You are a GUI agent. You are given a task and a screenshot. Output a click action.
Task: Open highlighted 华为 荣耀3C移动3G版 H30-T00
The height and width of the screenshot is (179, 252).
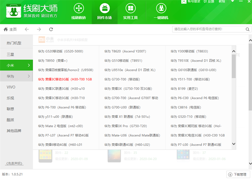click(65, 80)
